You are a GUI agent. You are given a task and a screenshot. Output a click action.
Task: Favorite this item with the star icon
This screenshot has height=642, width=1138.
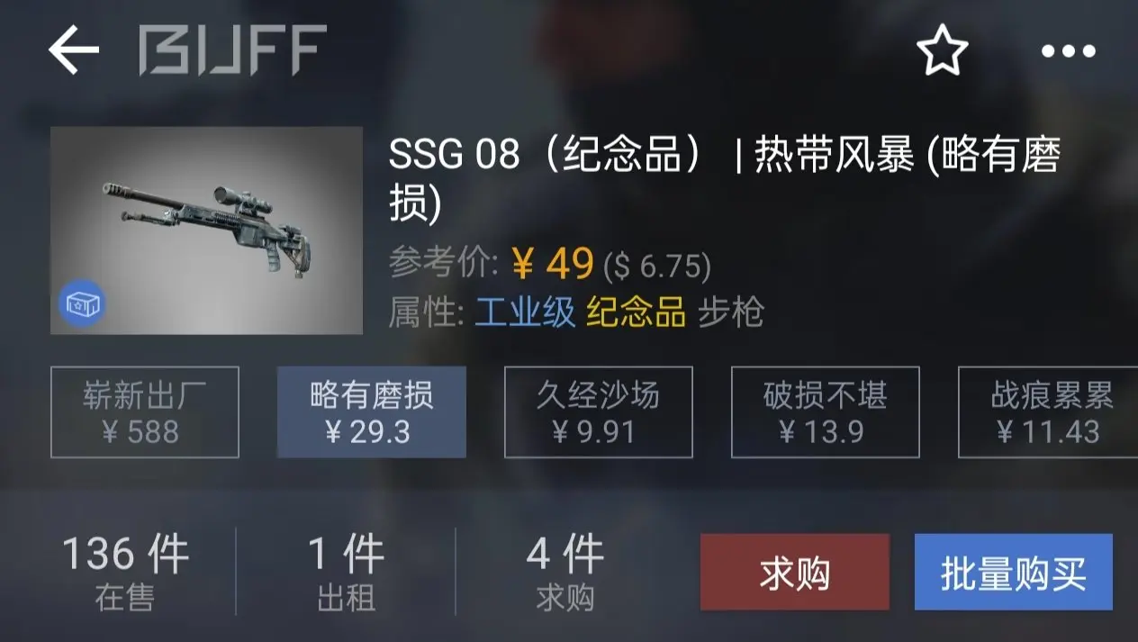(x=943, y=50)
